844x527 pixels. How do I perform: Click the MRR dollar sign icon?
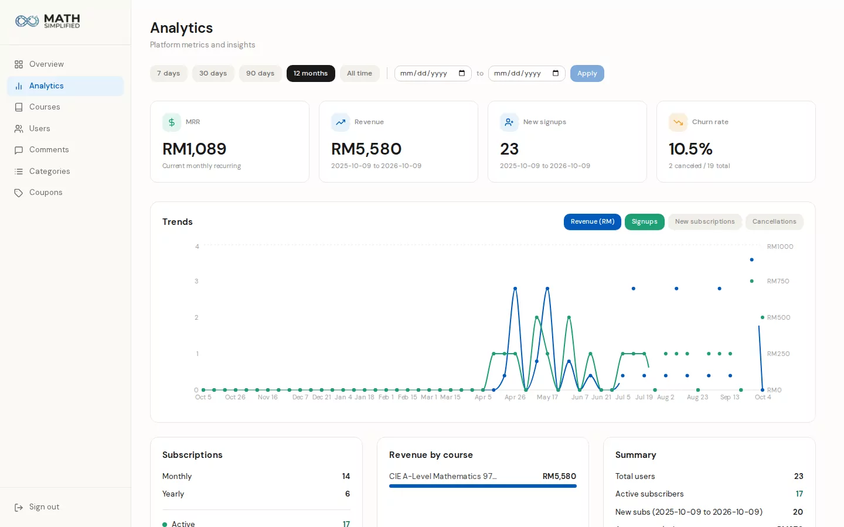click(172, 122)
